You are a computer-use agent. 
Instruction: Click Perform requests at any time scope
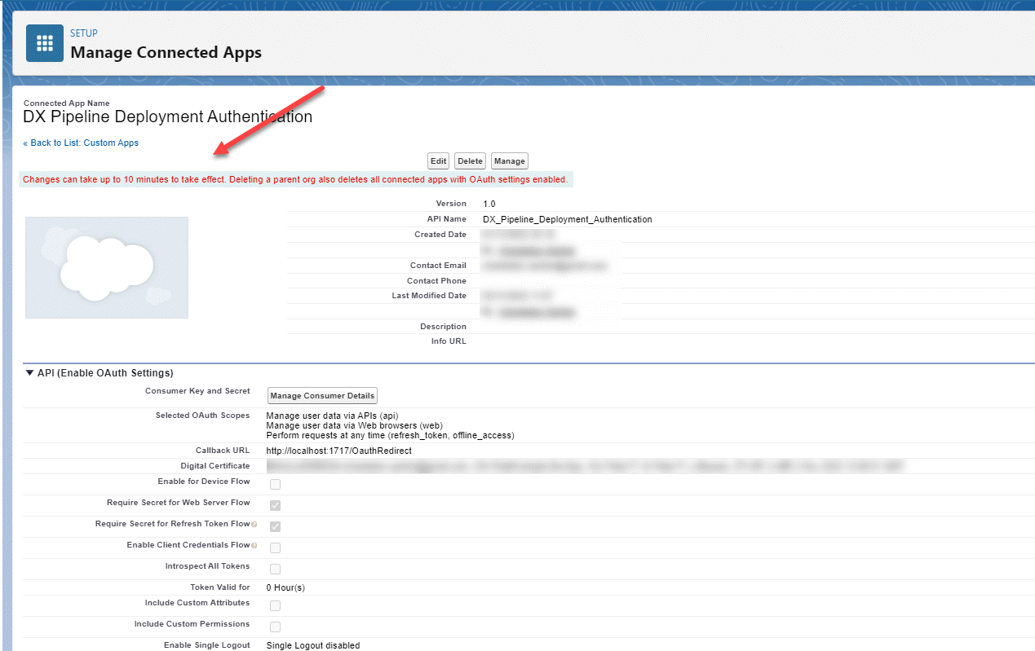point(390,435)
